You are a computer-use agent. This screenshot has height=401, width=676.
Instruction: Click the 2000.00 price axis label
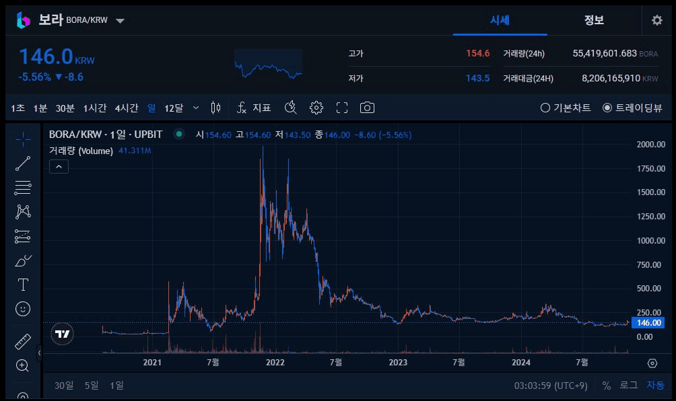651,144
